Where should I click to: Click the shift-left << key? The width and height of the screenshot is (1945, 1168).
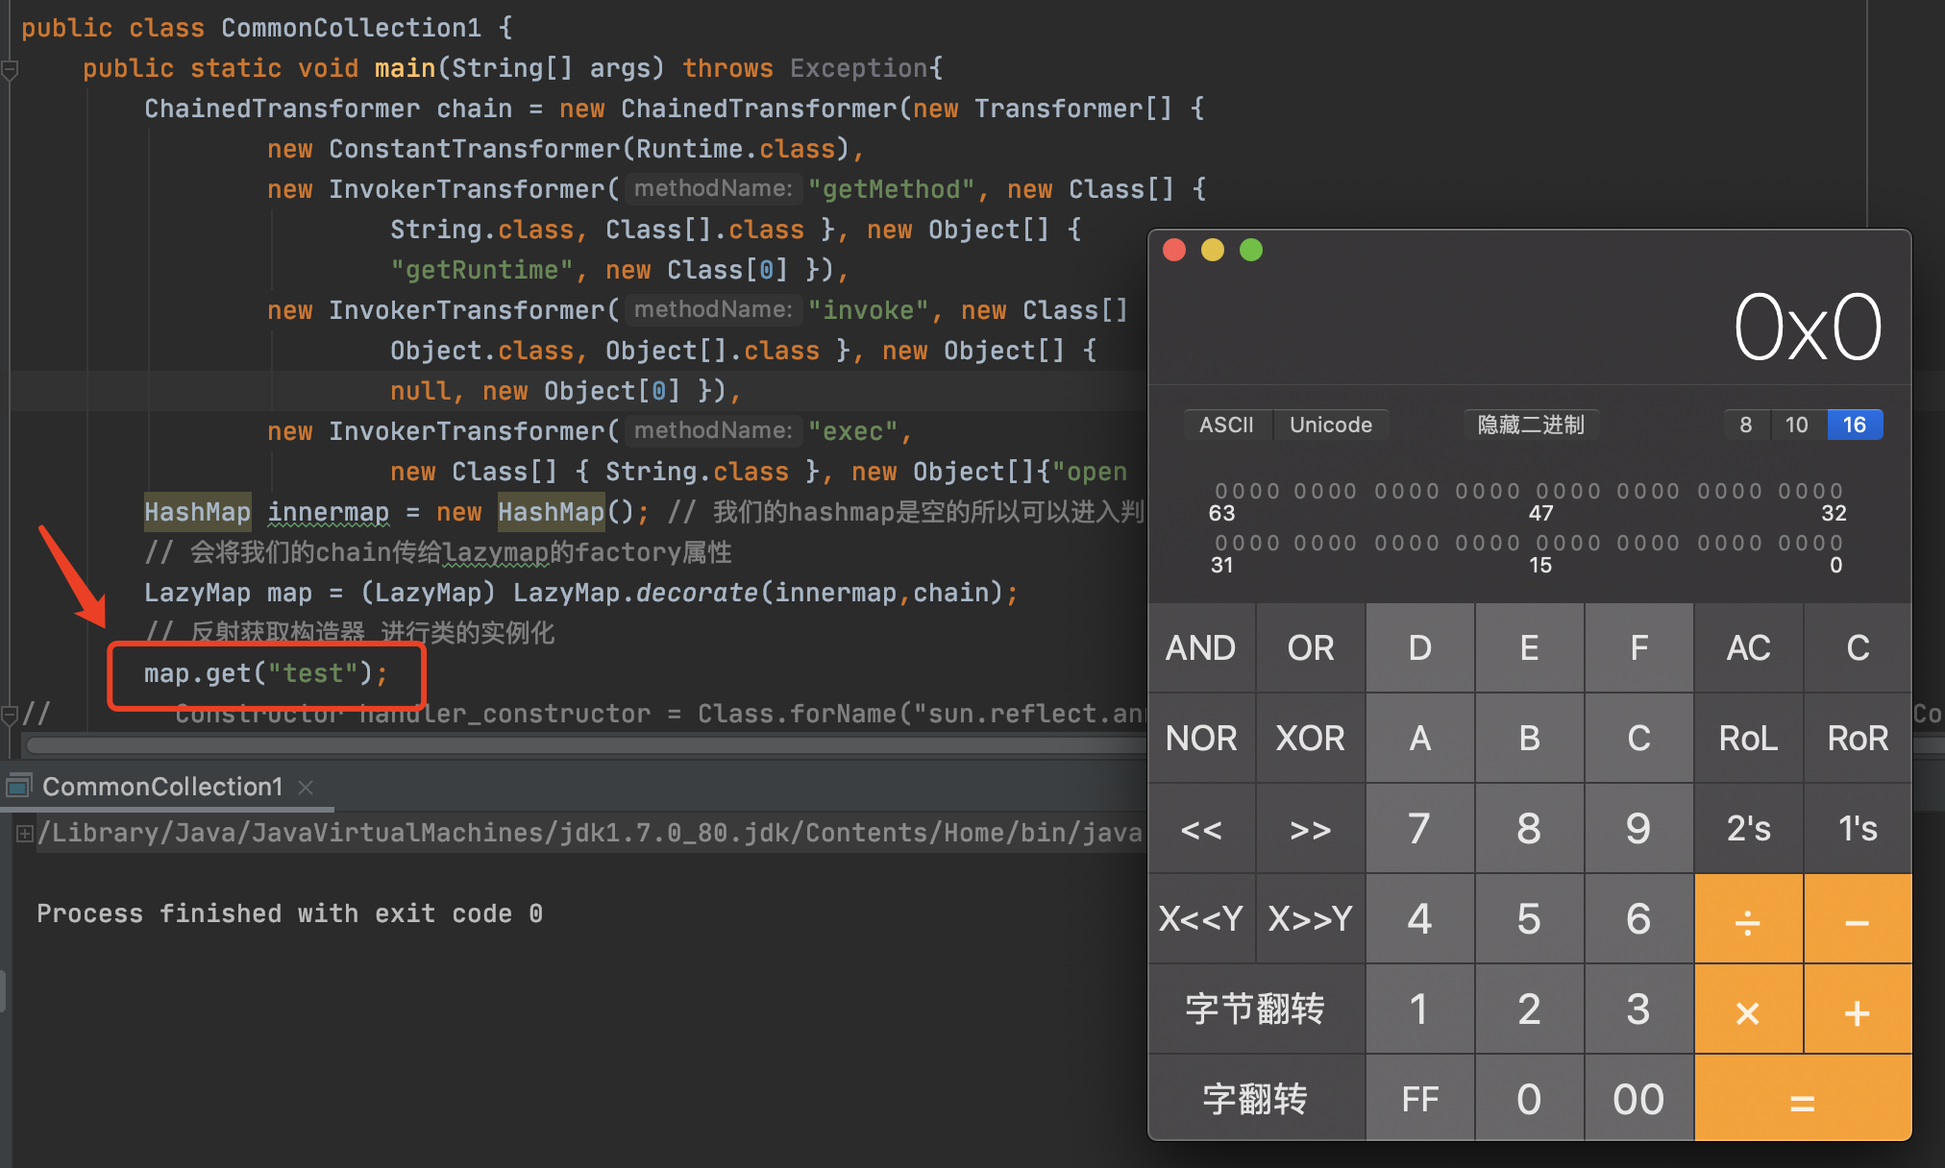pos(1201,829)
